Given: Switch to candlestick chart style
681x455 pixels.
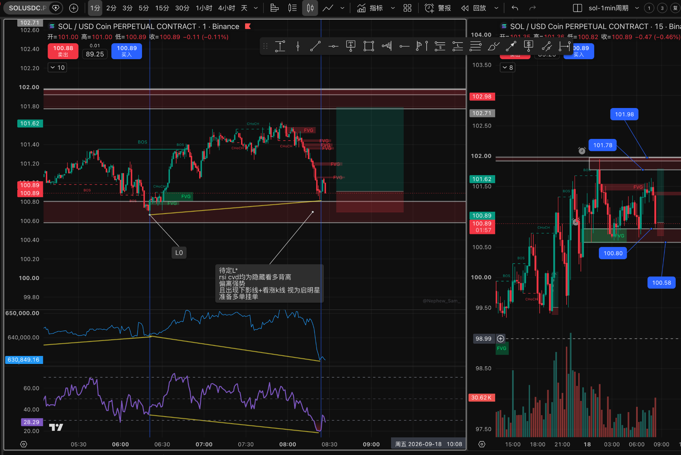Looking at the screenshot, I should 310,8.
